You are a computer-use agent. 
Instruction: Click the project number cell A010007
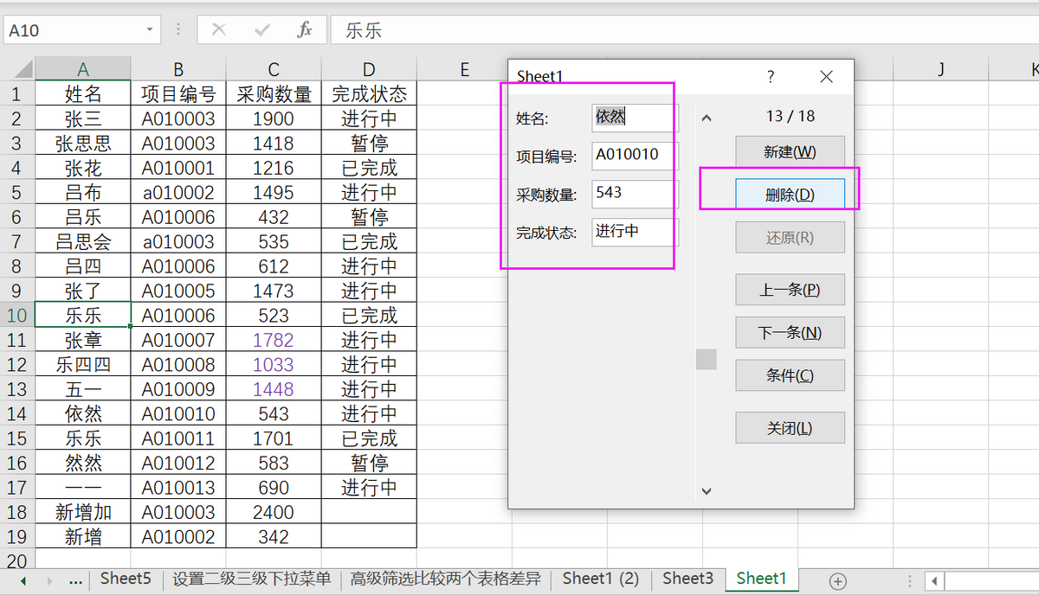tap(178, 340)
